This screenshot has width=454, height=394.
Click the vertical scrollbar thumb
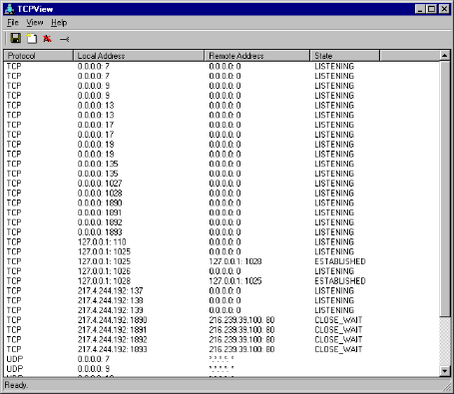(x=445, y=189)
